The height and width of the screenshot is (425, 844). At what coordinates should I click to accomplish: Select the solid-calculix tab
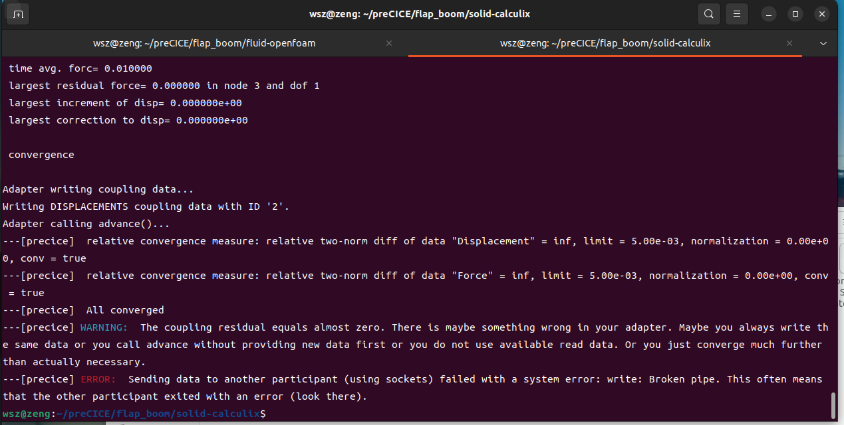(605, 43)
